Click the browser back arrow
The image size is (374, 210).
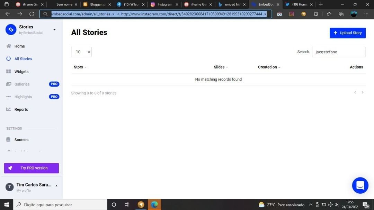[8, 14]
